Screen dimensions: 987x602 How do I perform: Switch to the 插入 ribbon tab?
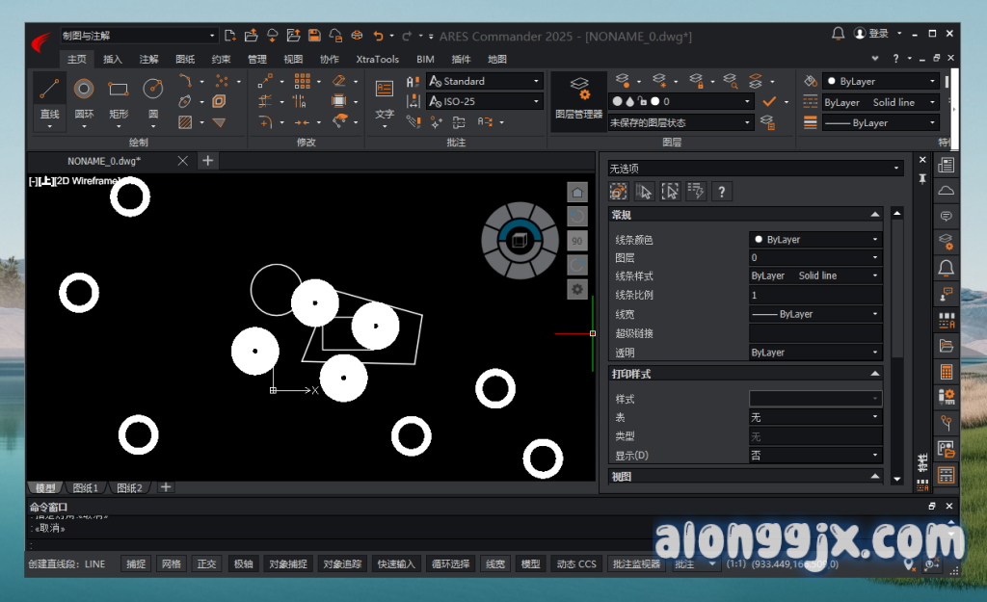[113, 59]
